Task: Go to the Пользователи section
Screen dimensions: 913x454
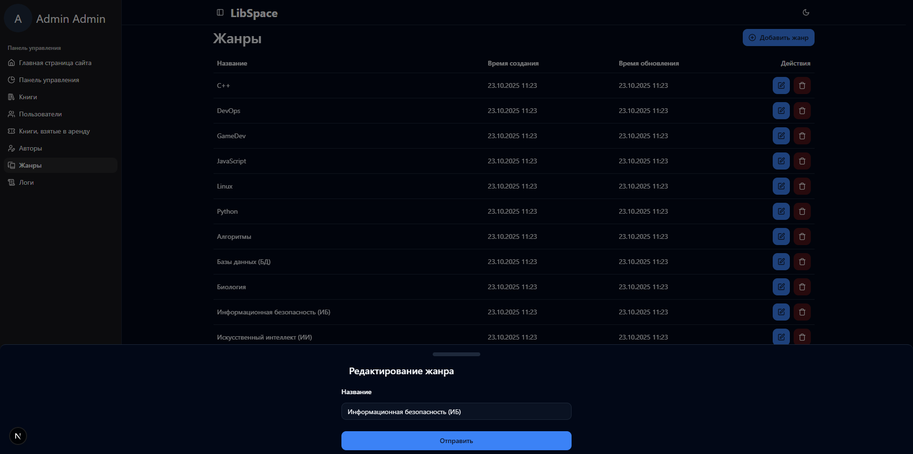Action: click(x=40, y=114)
